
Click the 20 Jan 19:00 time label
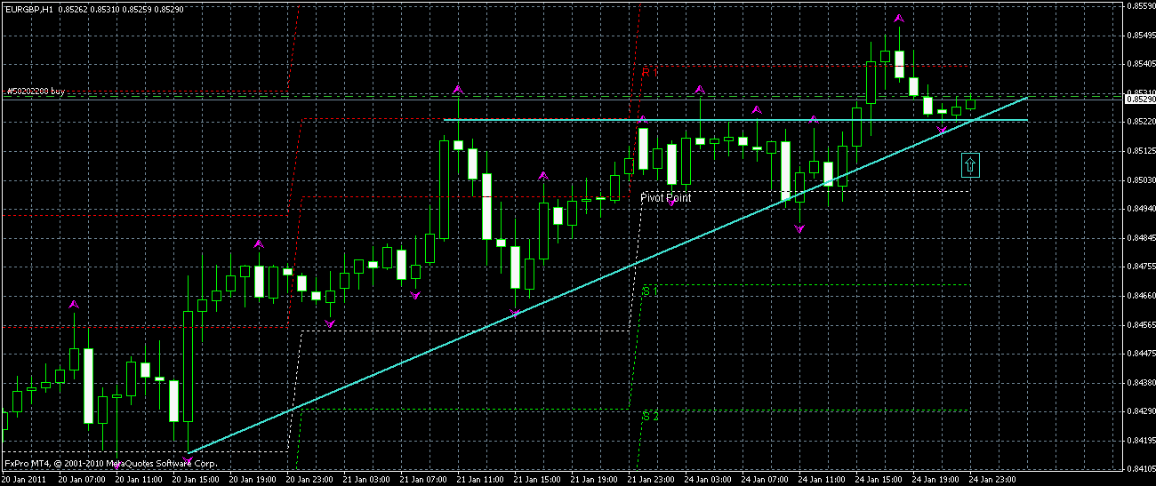pyautogui.click(x=253, y=480)
